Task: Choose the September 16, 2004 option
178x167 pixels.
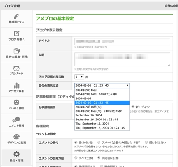Action: coord(102,115)
